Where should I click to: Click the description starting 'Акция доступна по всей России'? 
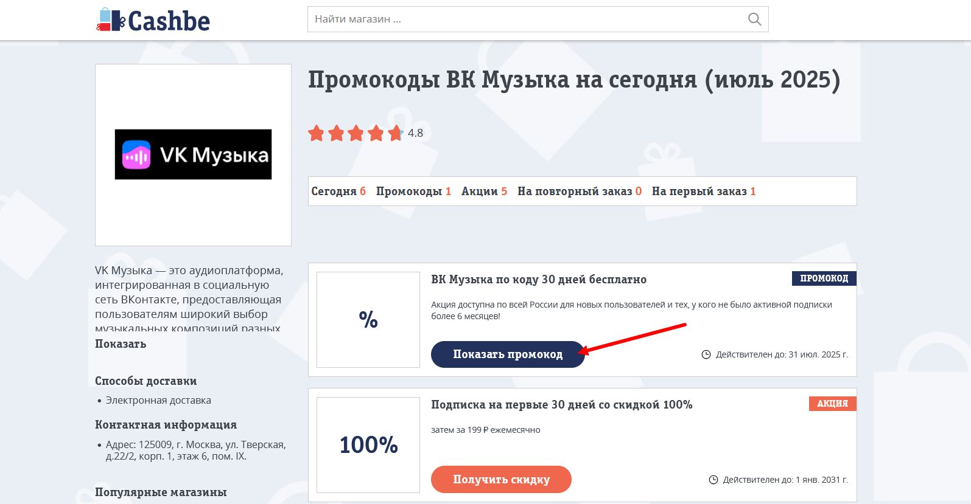631,311
